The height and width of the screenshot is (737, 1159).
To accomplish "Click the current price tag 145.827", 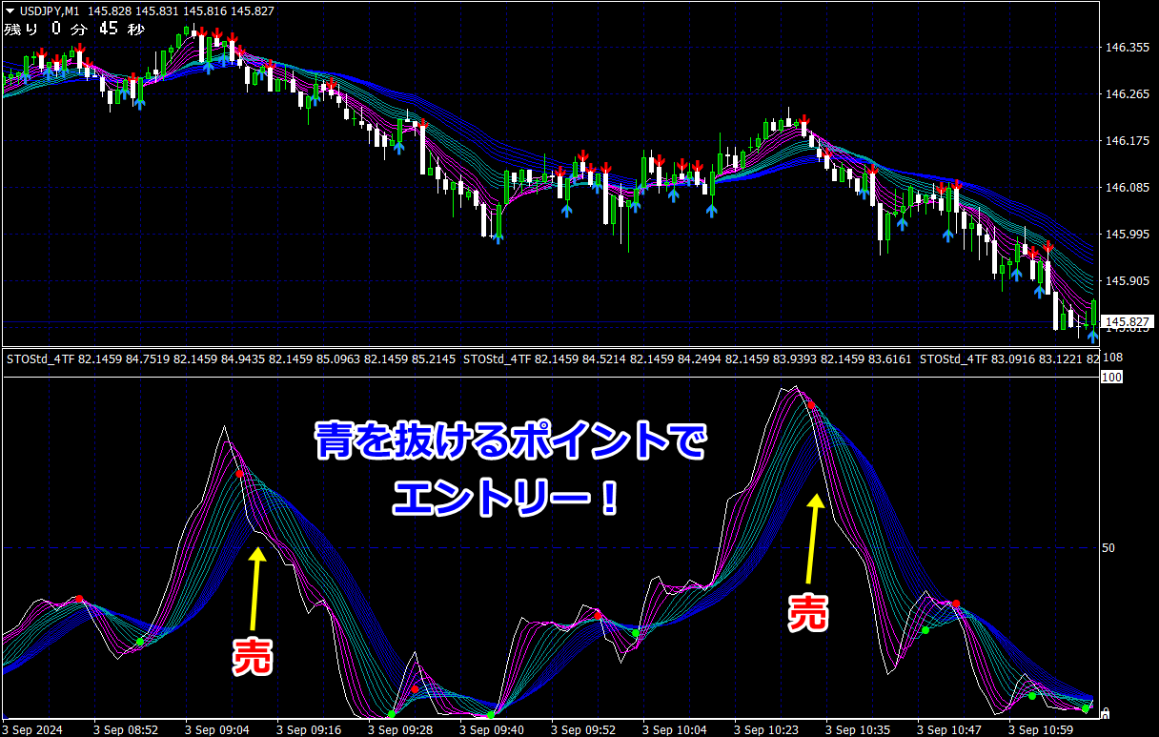I will pos(1128,321).
